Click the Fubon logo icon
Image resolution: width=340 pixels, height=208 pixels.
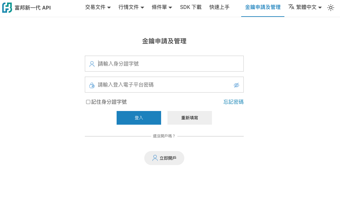pos(7,7)
